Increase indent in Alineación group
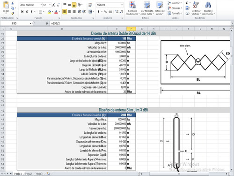 84,12
